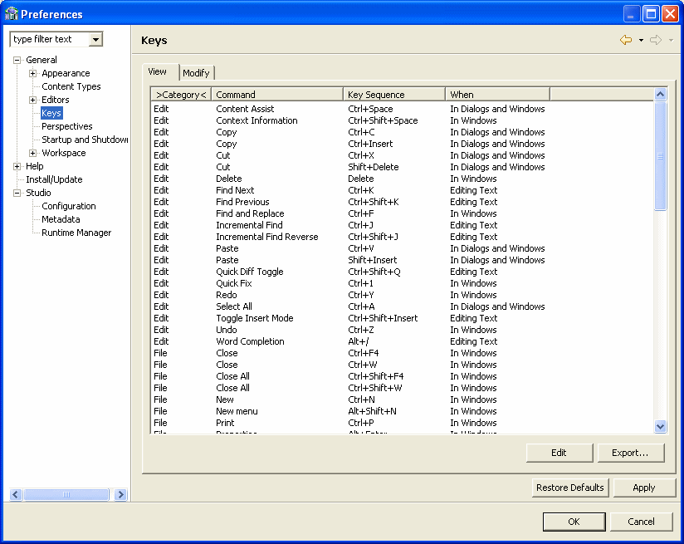The image size is (684, 544).
Task: Click the down arrow of the vertical scrollbar
Action: coord(660,426)
